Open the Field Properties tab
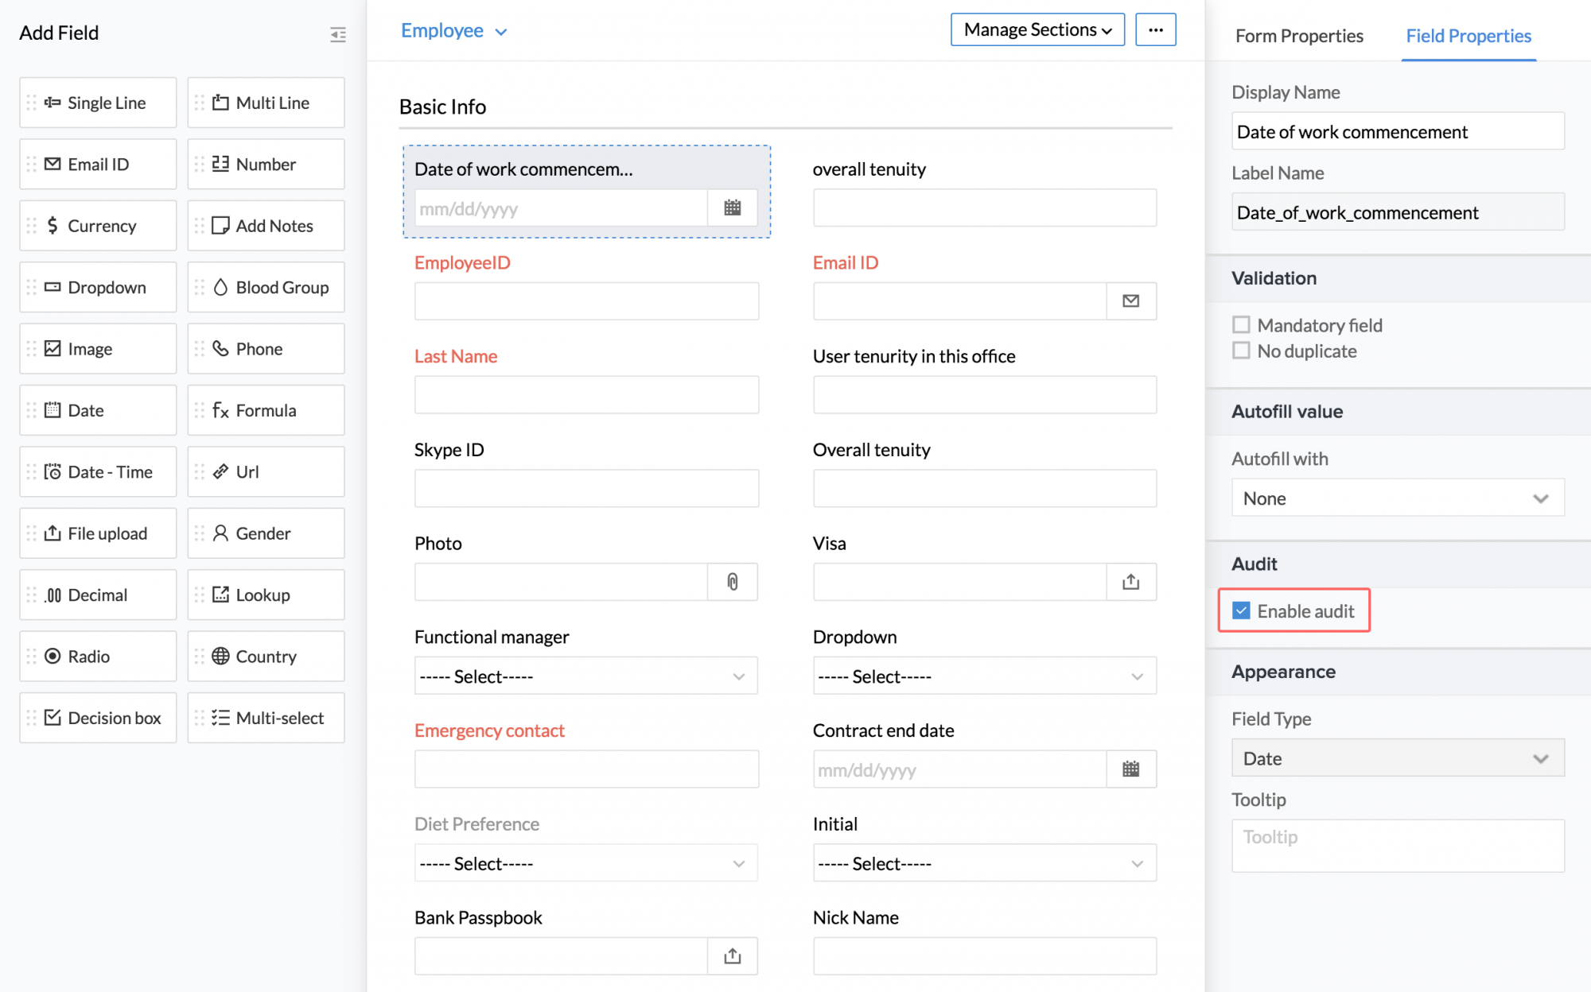Image resolution: width=1591 pixels, height=992 pixels. coord(1468,36)
